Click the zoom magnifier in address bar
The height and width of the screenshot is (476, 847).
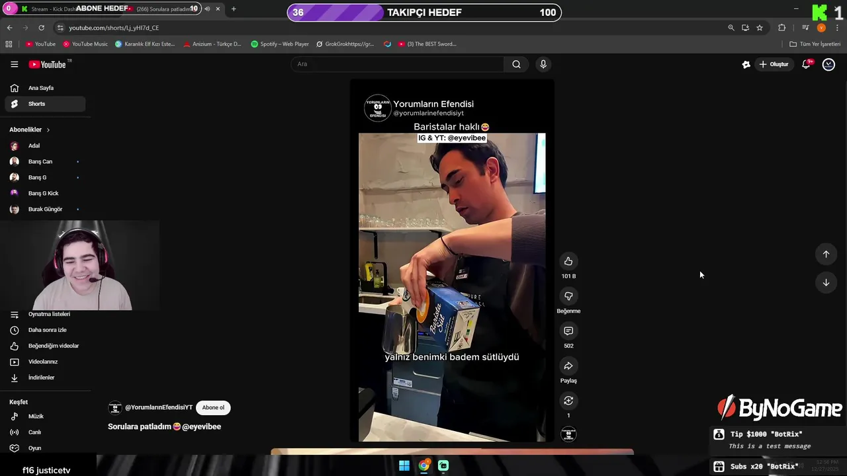[731, 28]
